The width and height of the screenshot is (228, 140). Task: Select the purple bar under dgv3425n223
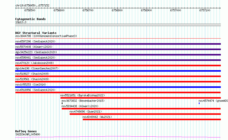(x=118, y=55)
